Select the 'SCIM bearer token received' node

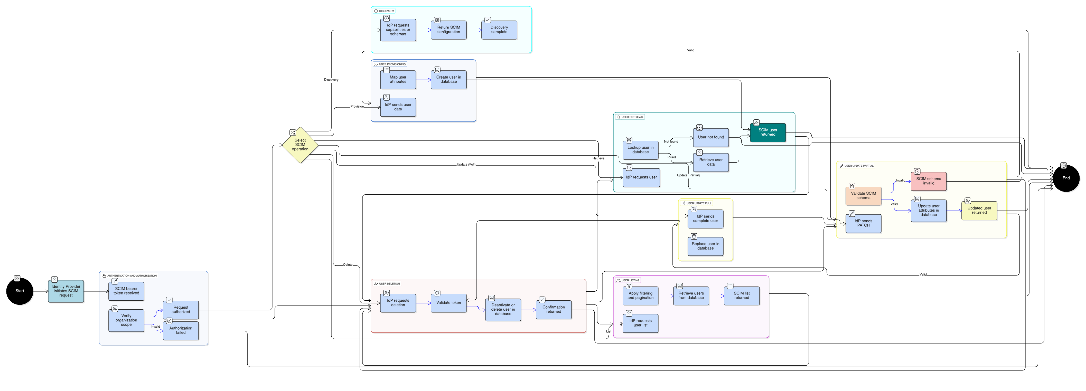pos(126,291)
